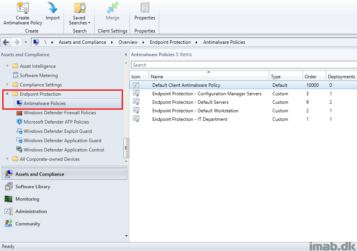Switch to the Software Library workspace
Viewport: 357px width, 251px height.
(64, 187)
